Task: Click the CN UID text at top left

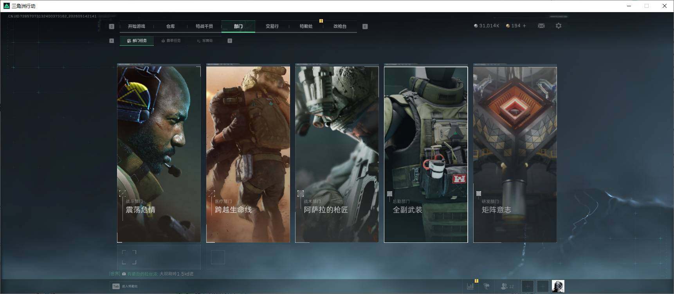Action: (x=52, y=16)
